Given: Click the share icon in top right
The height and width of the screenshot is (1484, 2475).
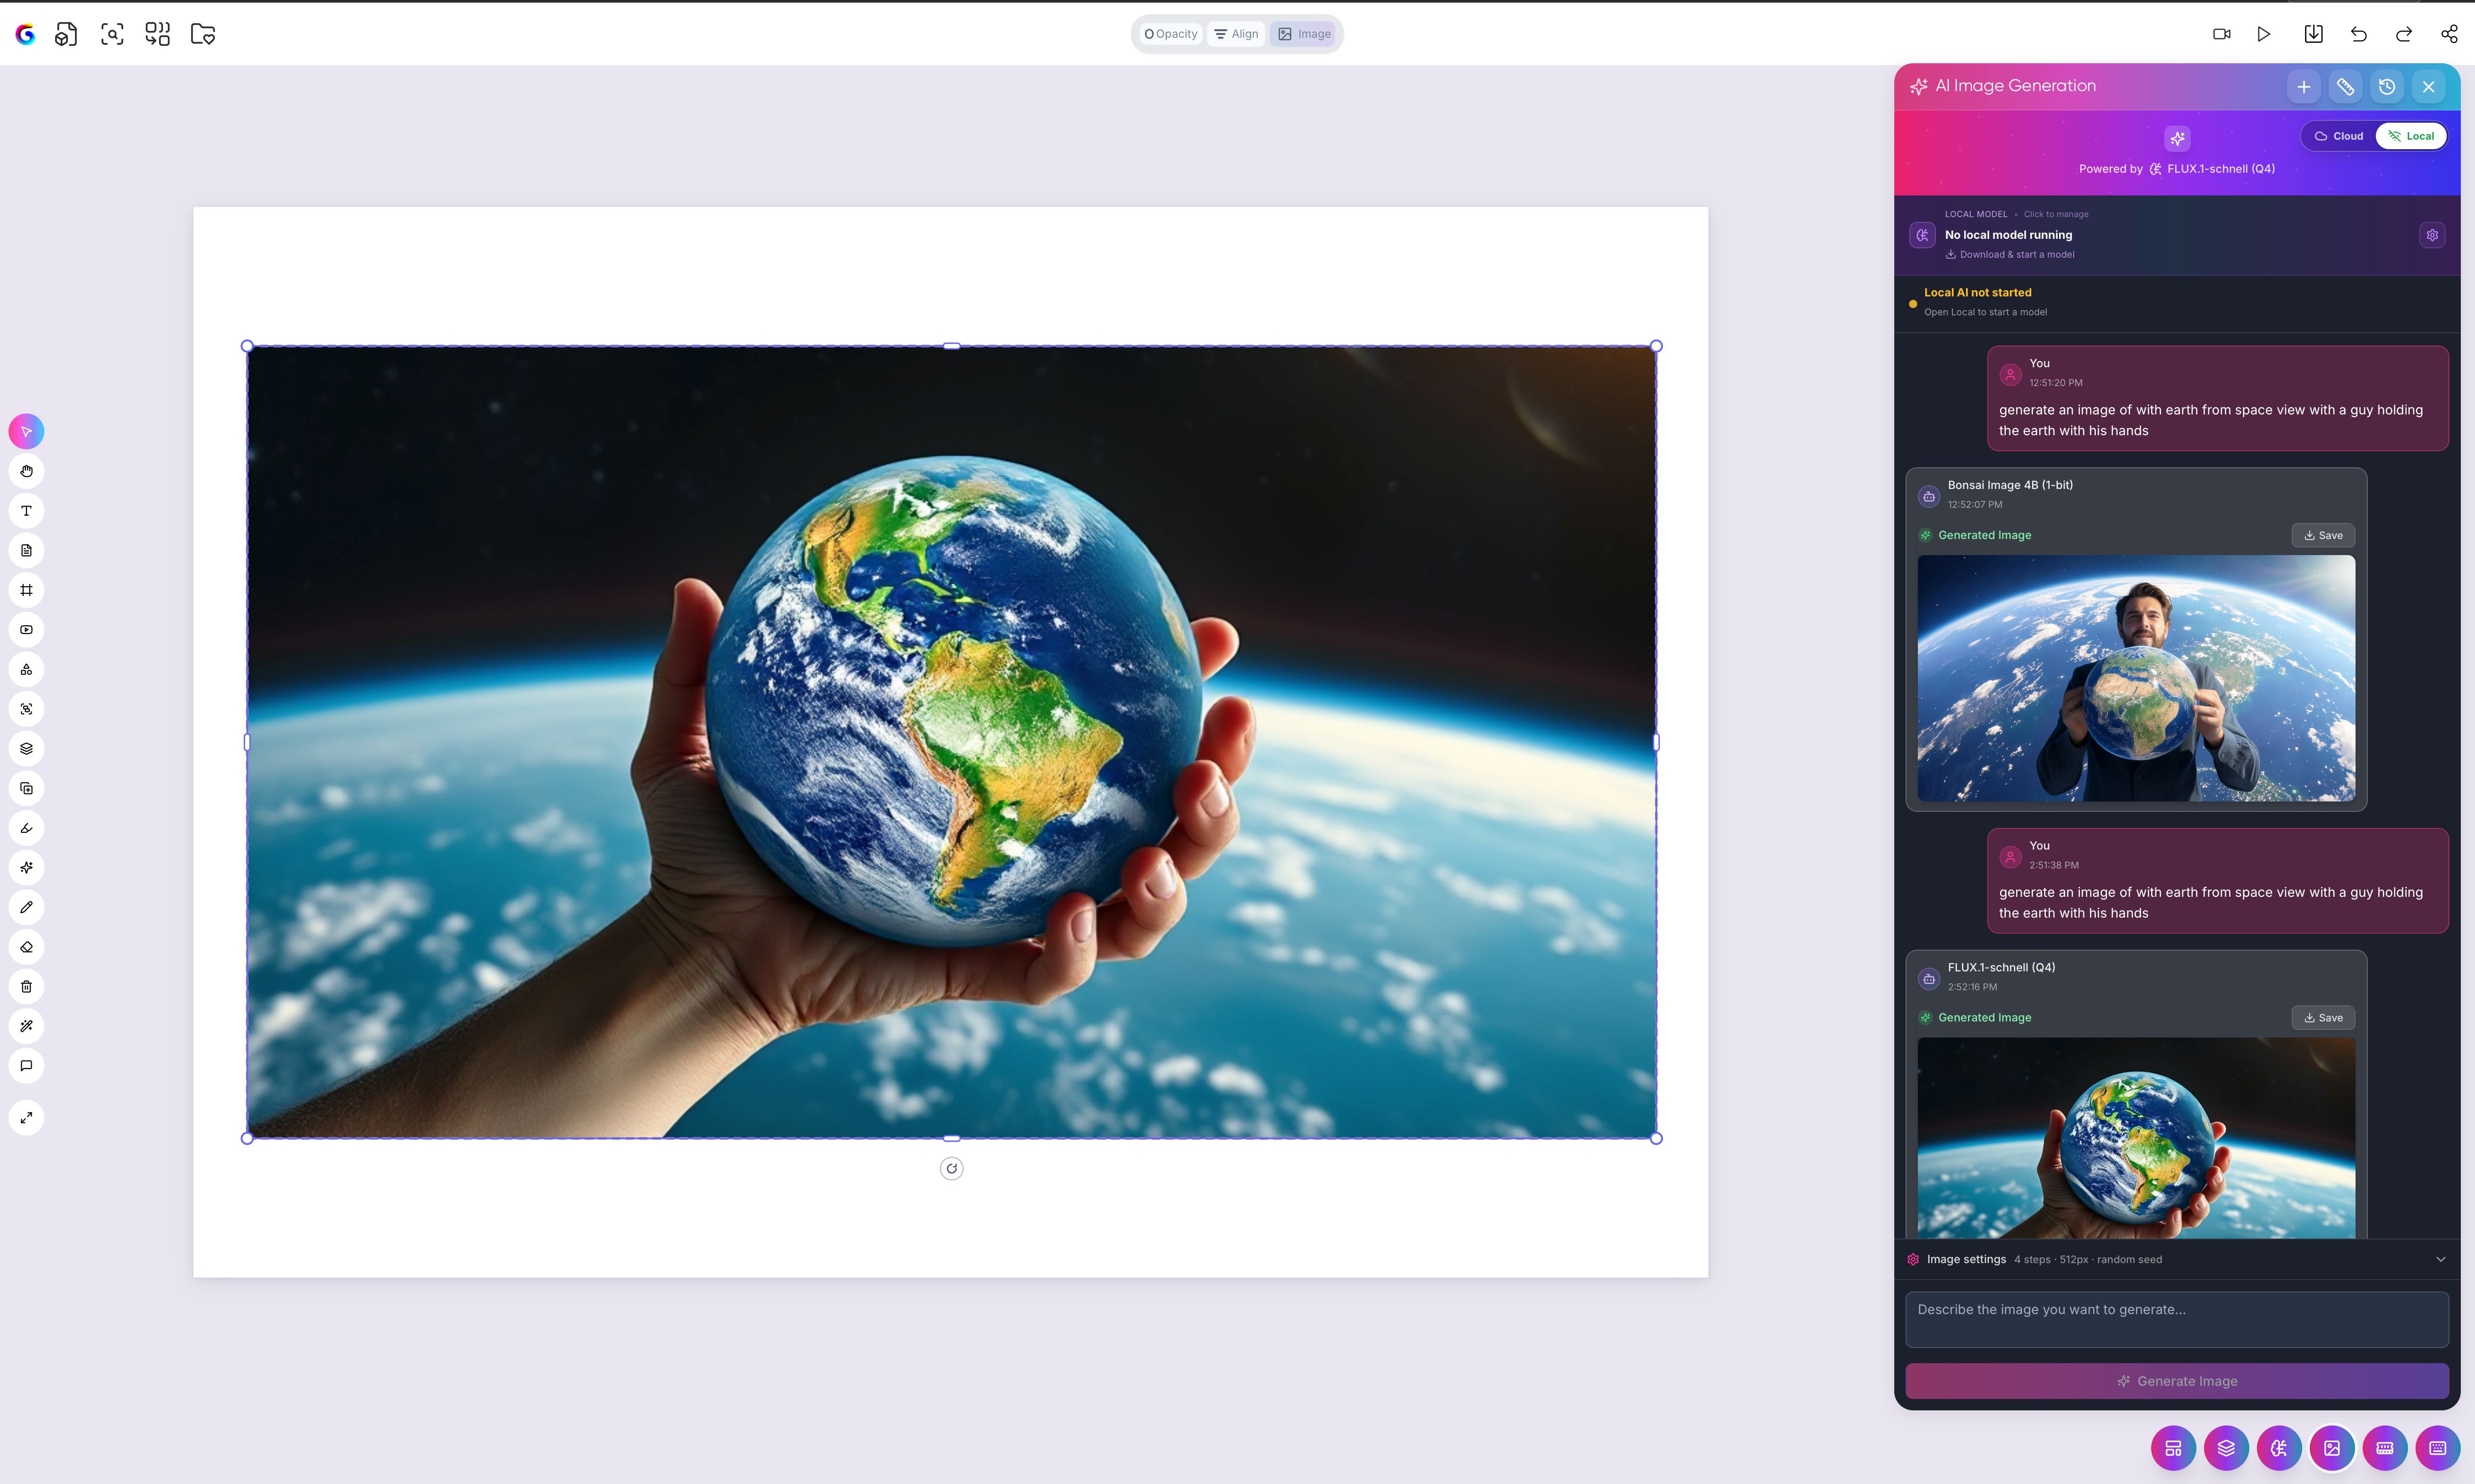Looking at the screenshot, I should click(2449, 34).
